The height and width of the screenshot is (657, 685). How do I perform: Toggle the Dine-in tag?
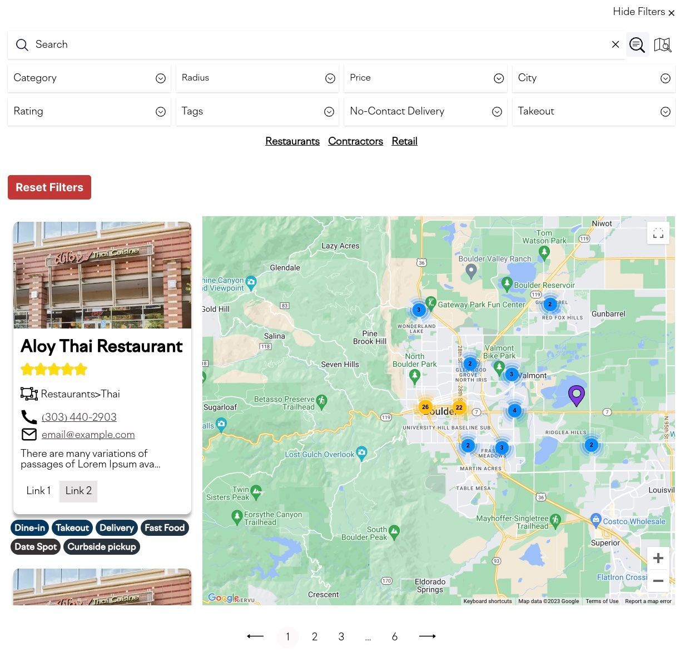coord(30,528)
